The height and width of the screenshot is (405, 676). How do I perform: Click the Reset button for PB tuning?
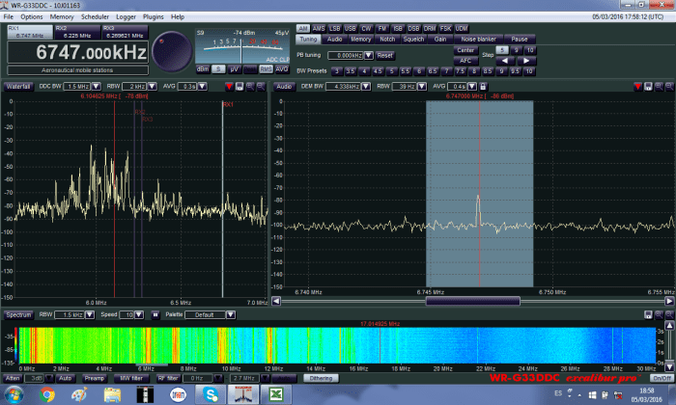385,55
